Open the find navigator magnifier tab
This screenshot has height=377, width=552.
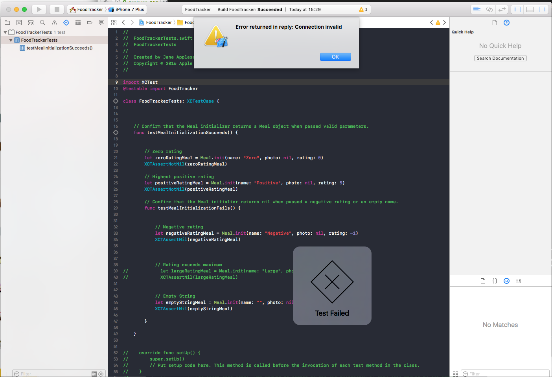tap(42, 22)
